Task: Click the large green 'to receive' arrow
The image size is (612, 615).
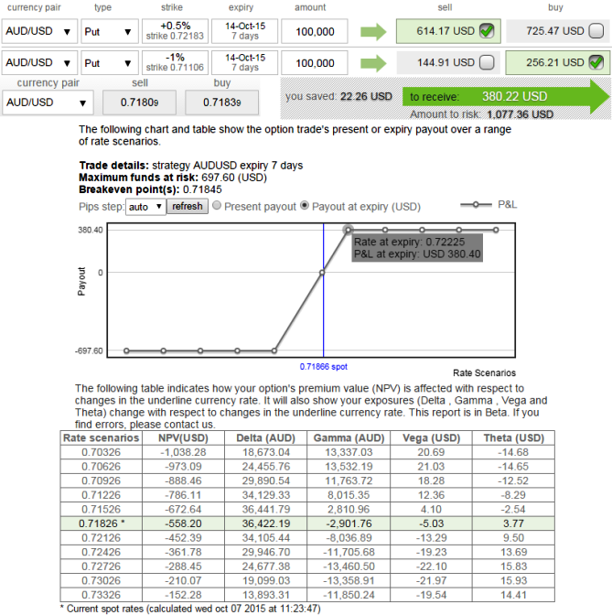Action: click(x=506, y=96)
